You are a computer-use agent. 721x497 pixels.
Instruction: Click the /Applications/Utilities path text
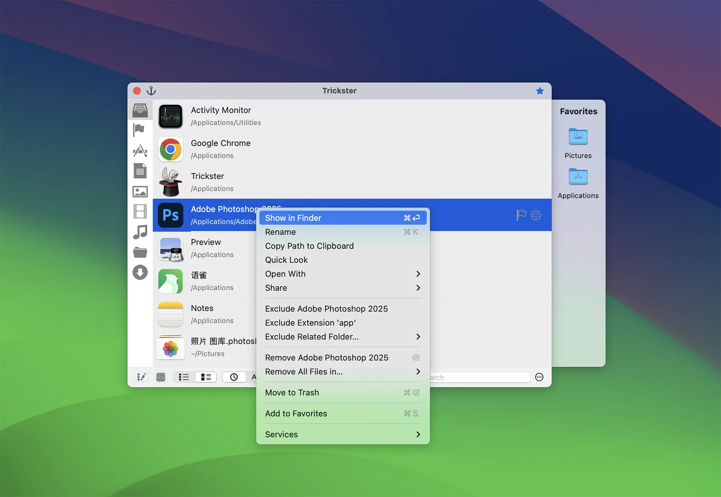(x=226, y=123)
